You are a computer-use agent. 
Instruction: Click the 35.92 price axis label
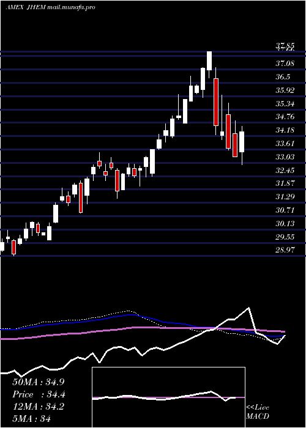pos(285,90)
